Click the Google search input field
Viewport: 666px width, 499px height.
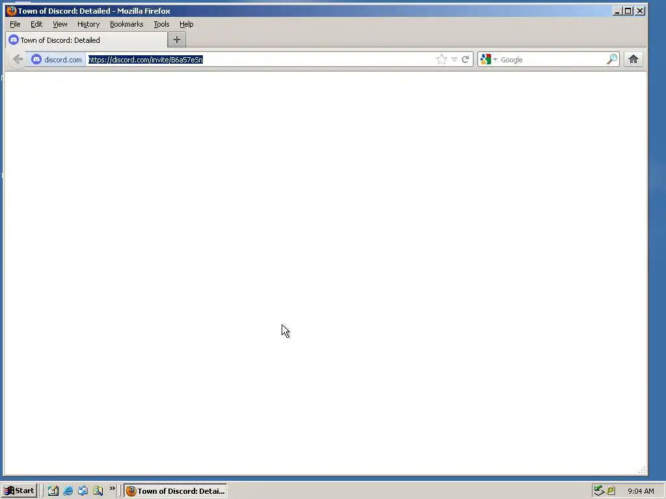[x=552, y=59]
